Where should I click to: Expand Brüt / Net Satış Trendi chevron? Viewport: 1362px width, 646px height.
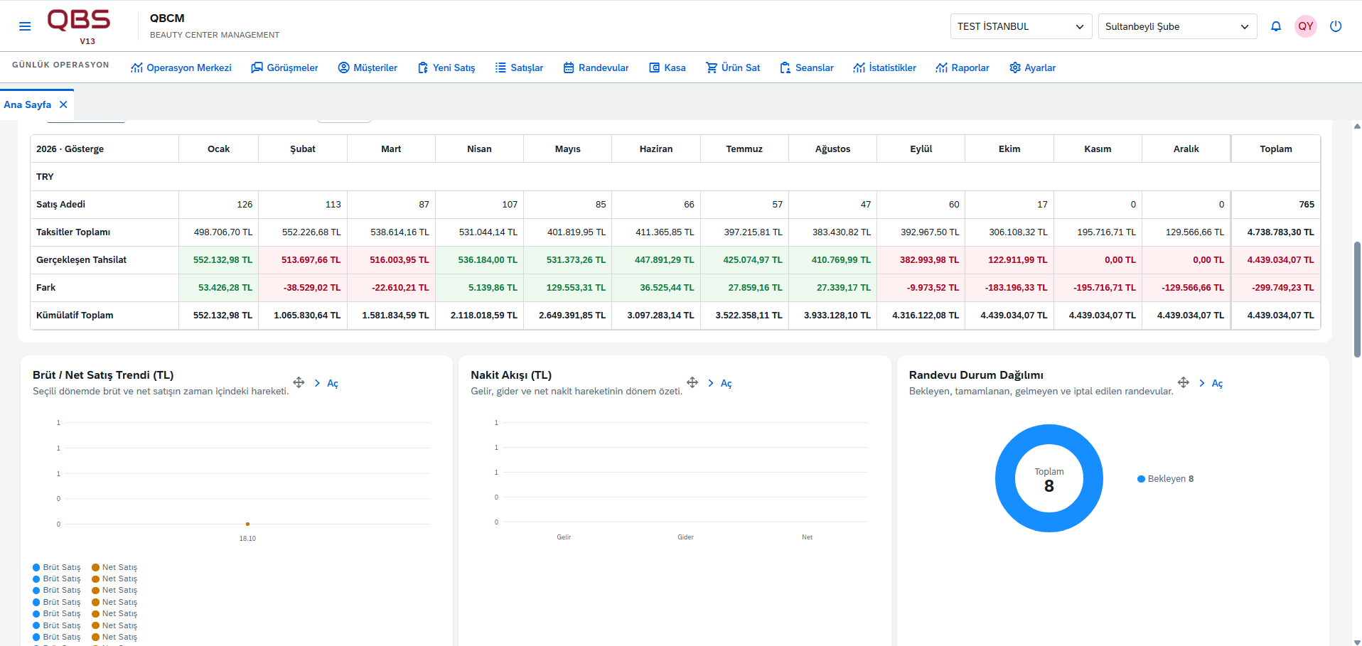(317, 383)
